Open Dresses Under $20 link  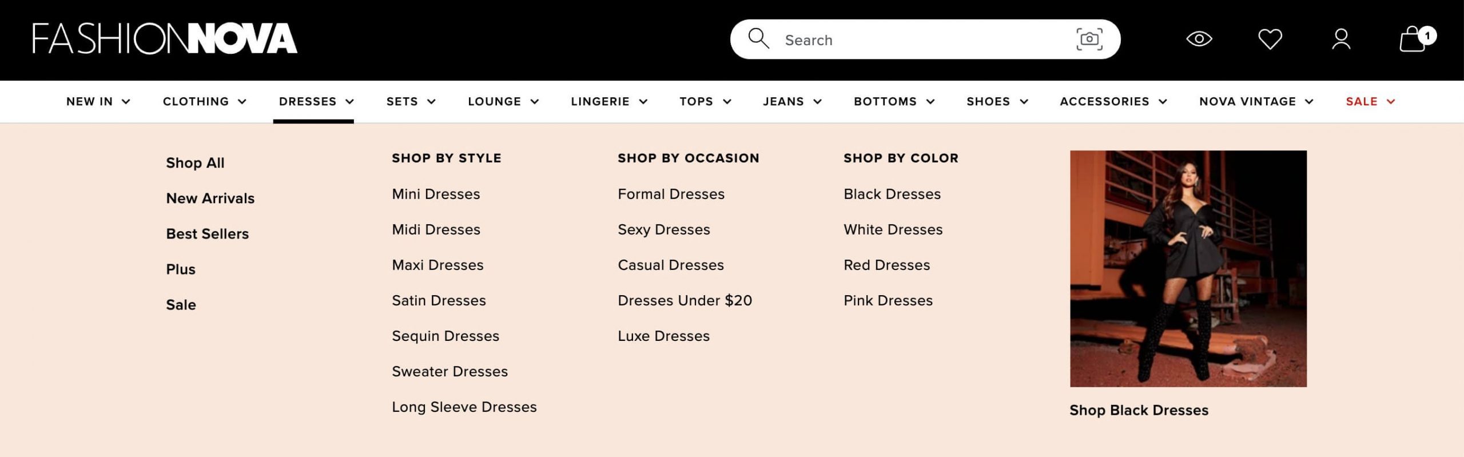tap(685, 301)
